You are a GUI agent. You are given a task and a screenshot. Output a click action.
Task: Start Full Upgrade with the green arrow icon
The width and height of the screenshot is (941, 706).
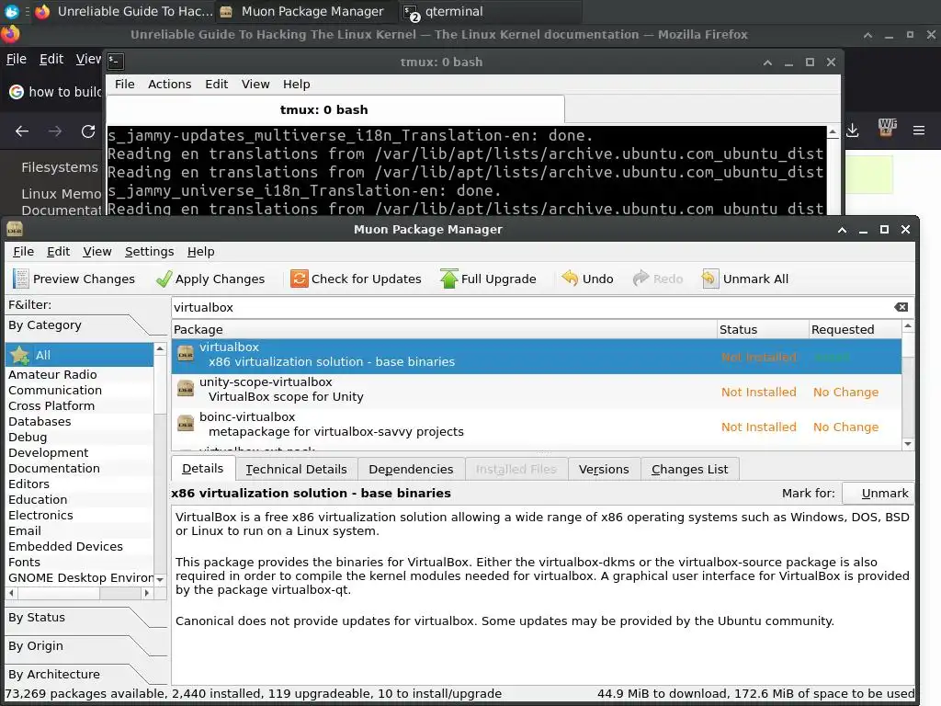[x=448, y=279]
